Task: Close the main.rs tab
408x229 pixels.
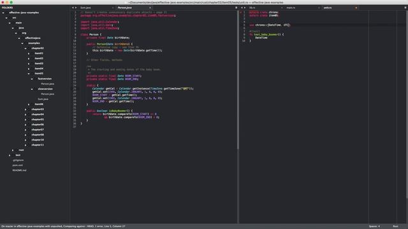Action: pyautogui.click(x=319, y=8)
